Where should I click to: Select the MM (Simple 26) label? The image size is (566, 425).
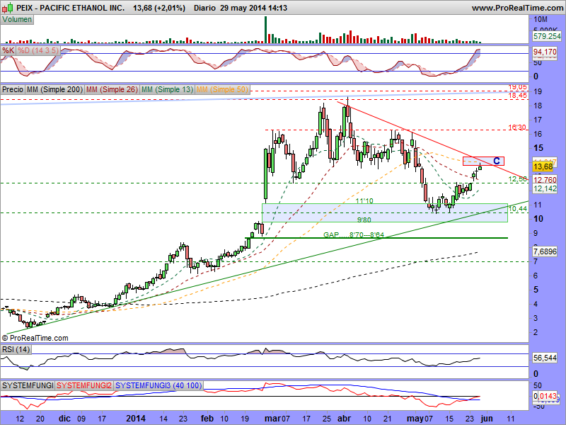(x=112, y=89)
